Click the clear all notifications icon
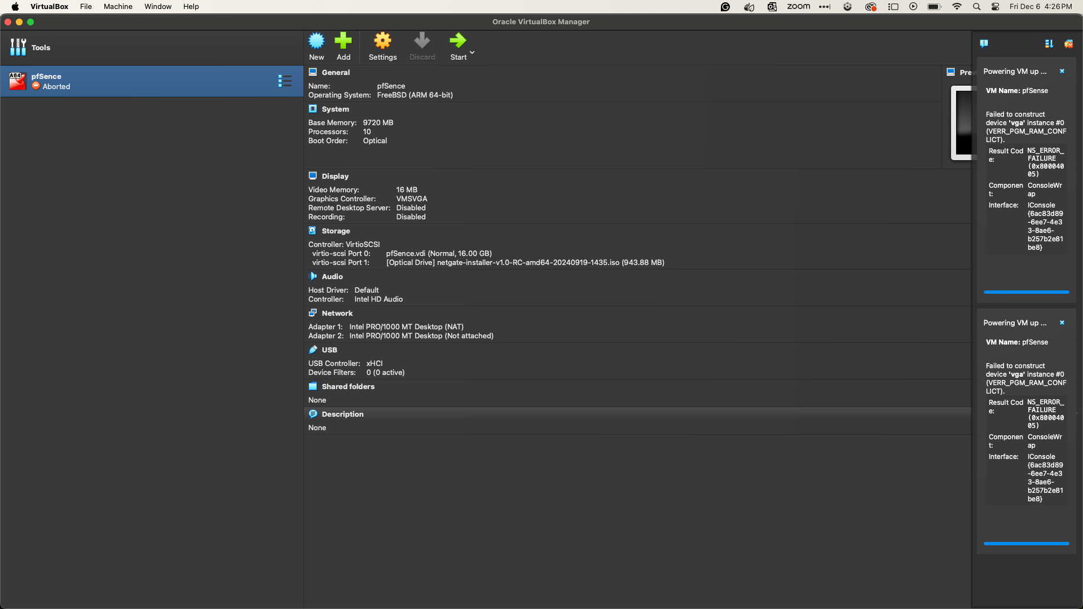Image resolution: width=1083 pixels, height=609 pixels. (x=1068, y=43)
